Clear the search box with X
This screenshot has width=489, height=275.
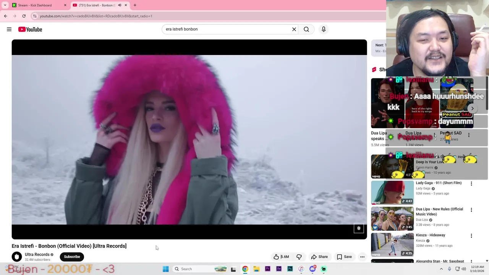294,29
